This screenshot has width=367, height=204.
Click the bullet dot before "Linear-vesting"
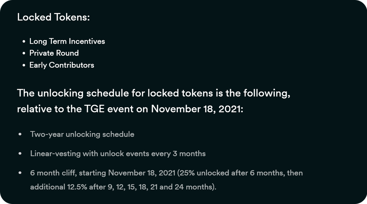[x=20, y=154]
